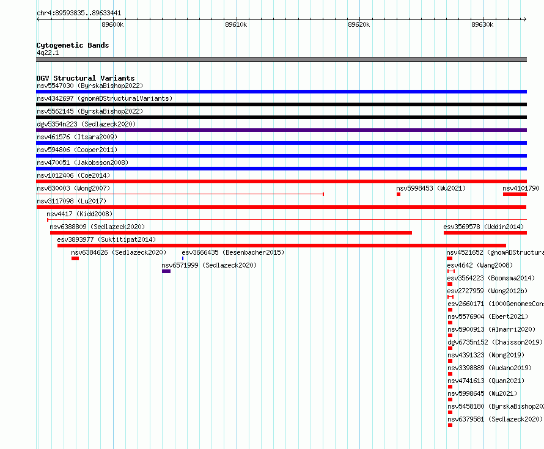Click the left arrow on the ruler
This screenshot has height=449, width=544.
click(38, 19)
